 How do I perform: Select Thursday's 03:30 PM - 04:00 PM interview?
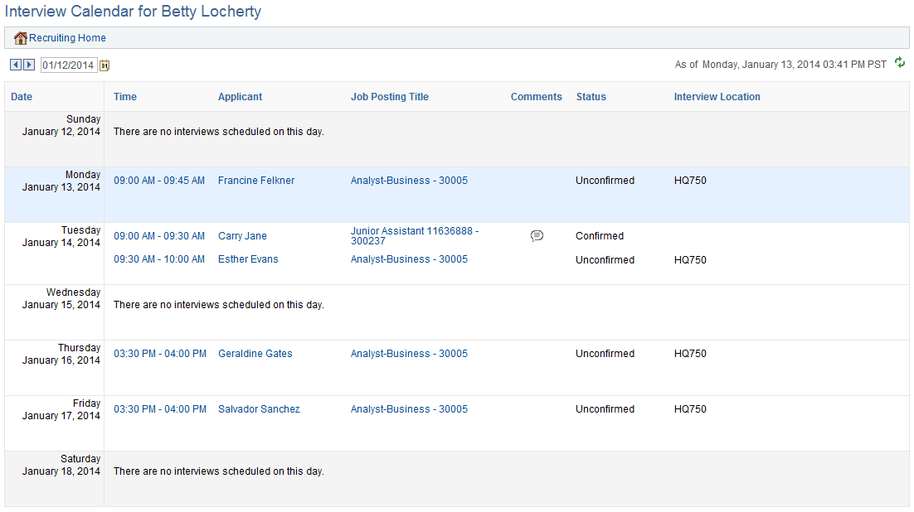(160, 354)
